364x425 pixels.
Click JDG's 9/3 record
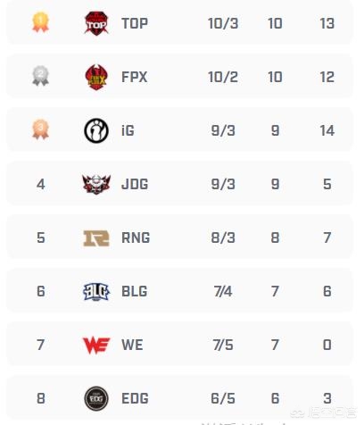point(223,184)
